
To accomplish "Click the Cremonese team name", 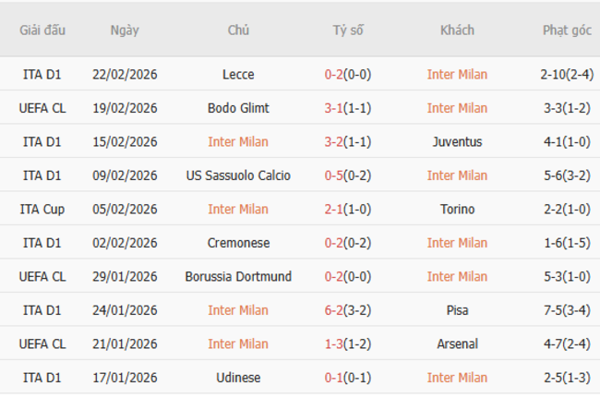I will [238, 243].
